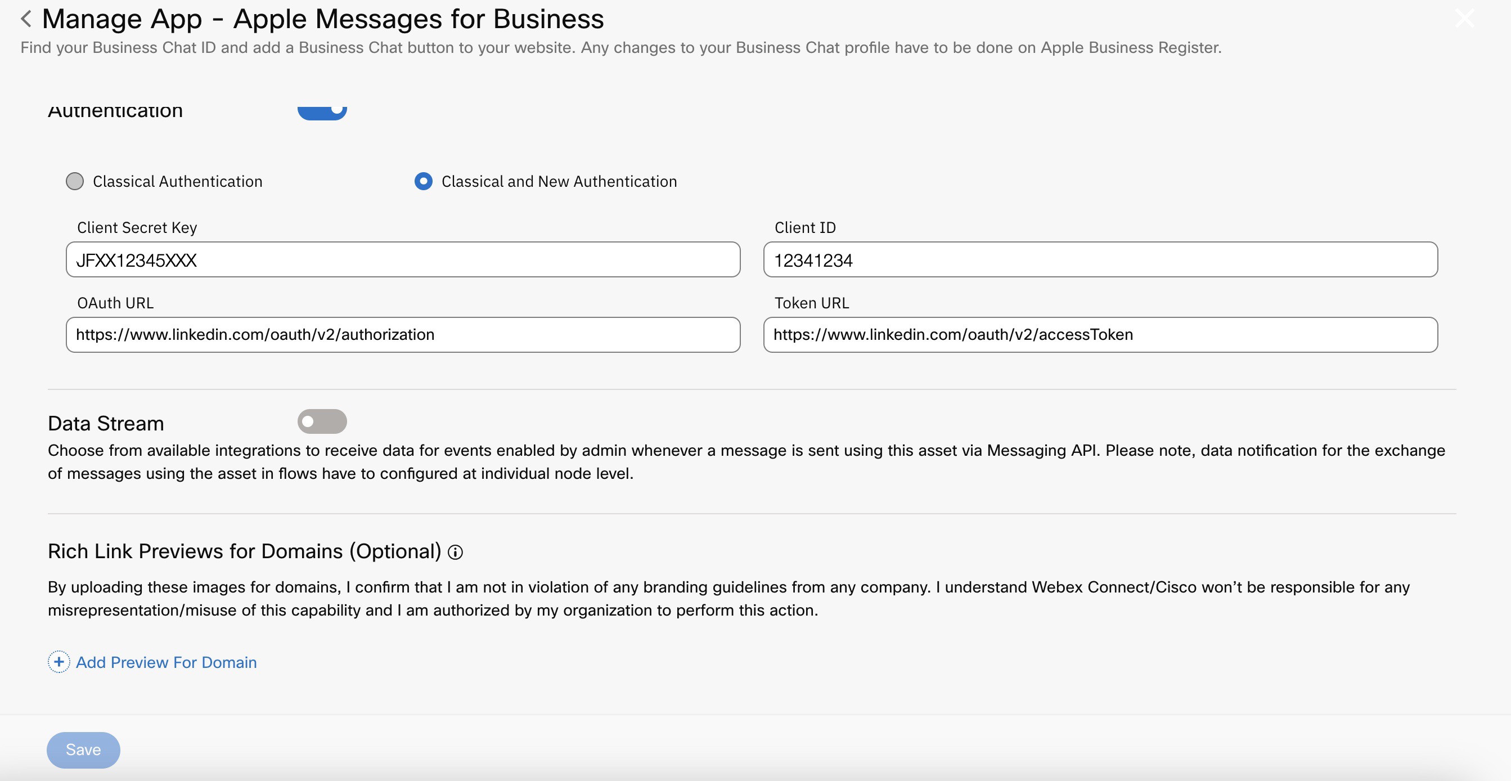Click the Manage App page title
The height and width of the screenshot is (781, 1511).
click(x=323, y=19)
